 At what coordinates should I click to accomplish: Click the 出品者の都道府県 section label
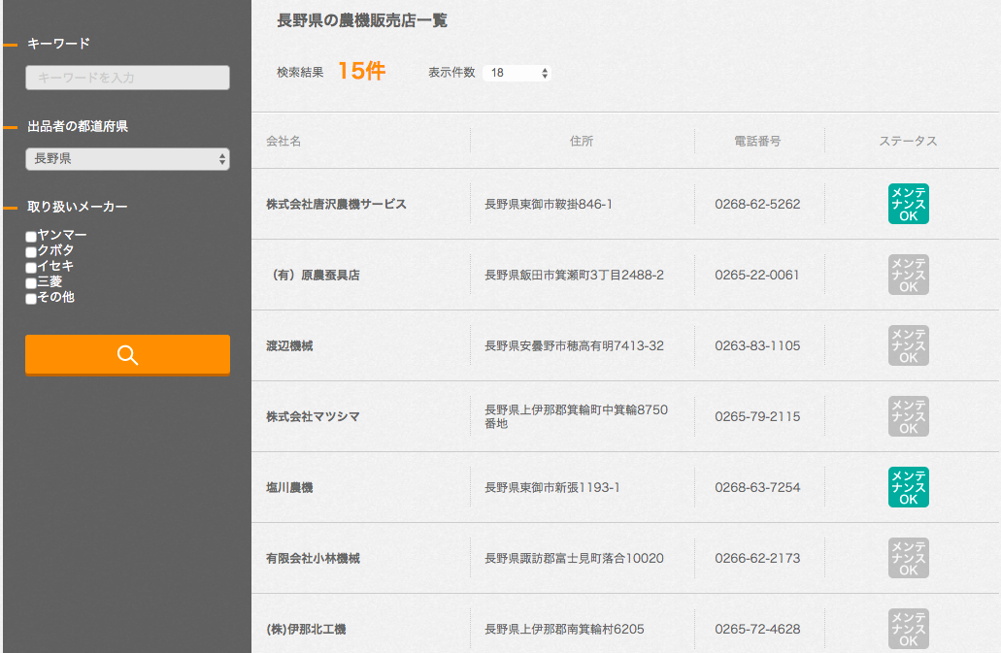[x=78, y=126]
